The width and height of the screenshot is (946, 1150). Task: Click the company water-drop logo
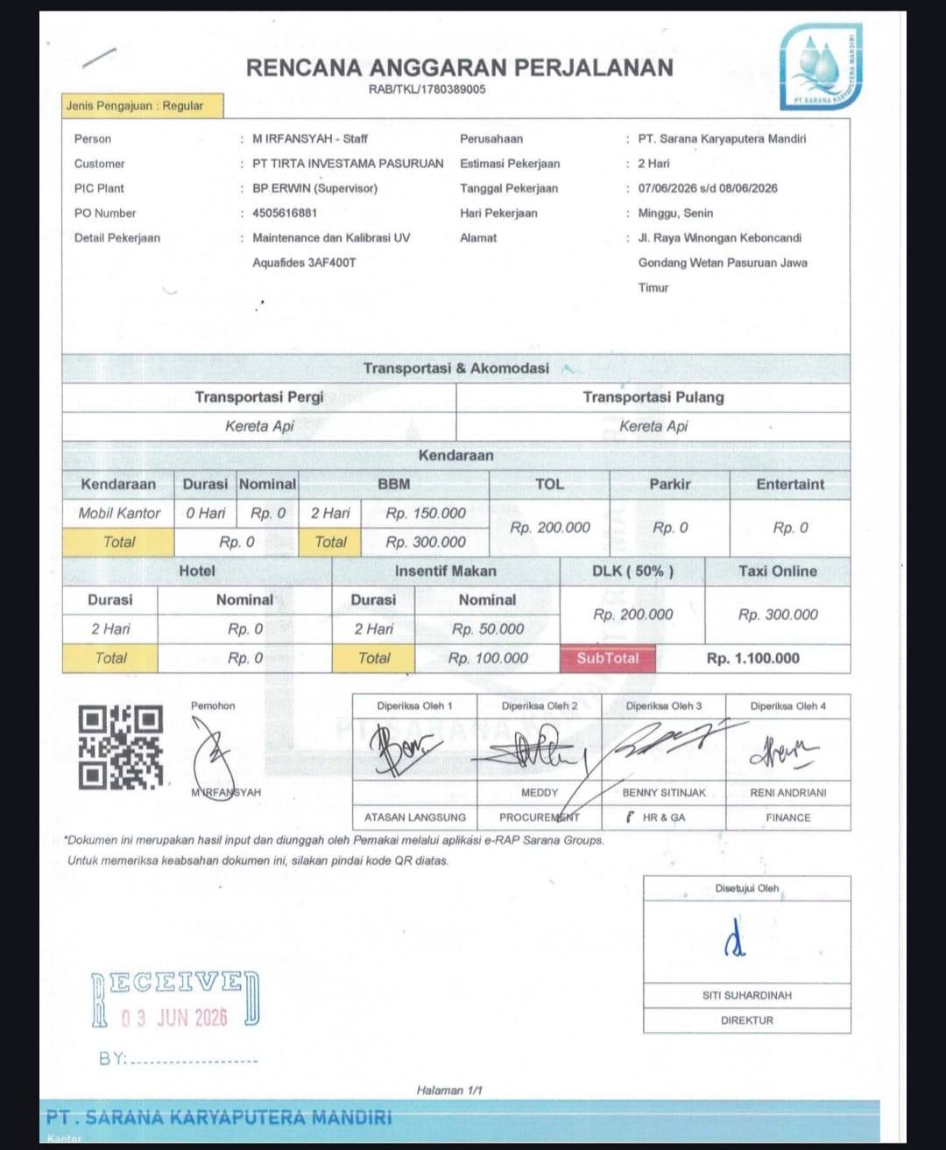[822, 67]
